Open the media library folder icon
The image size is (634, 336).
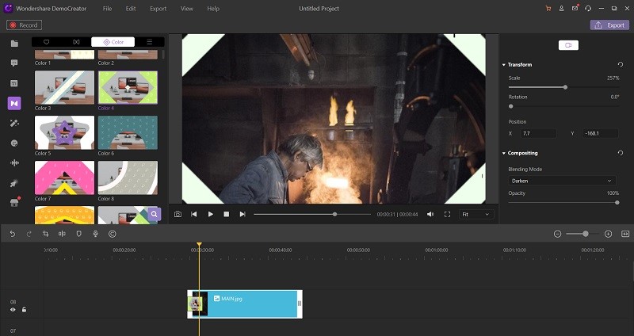pyautogui.click(x=14, y=44)
